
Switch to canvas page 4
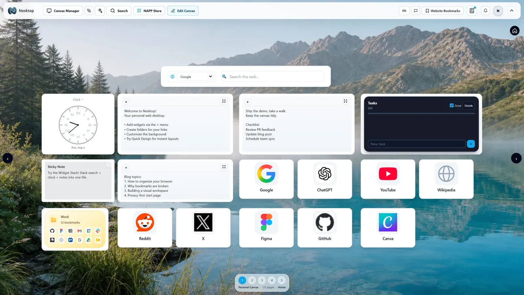point(272,280)
